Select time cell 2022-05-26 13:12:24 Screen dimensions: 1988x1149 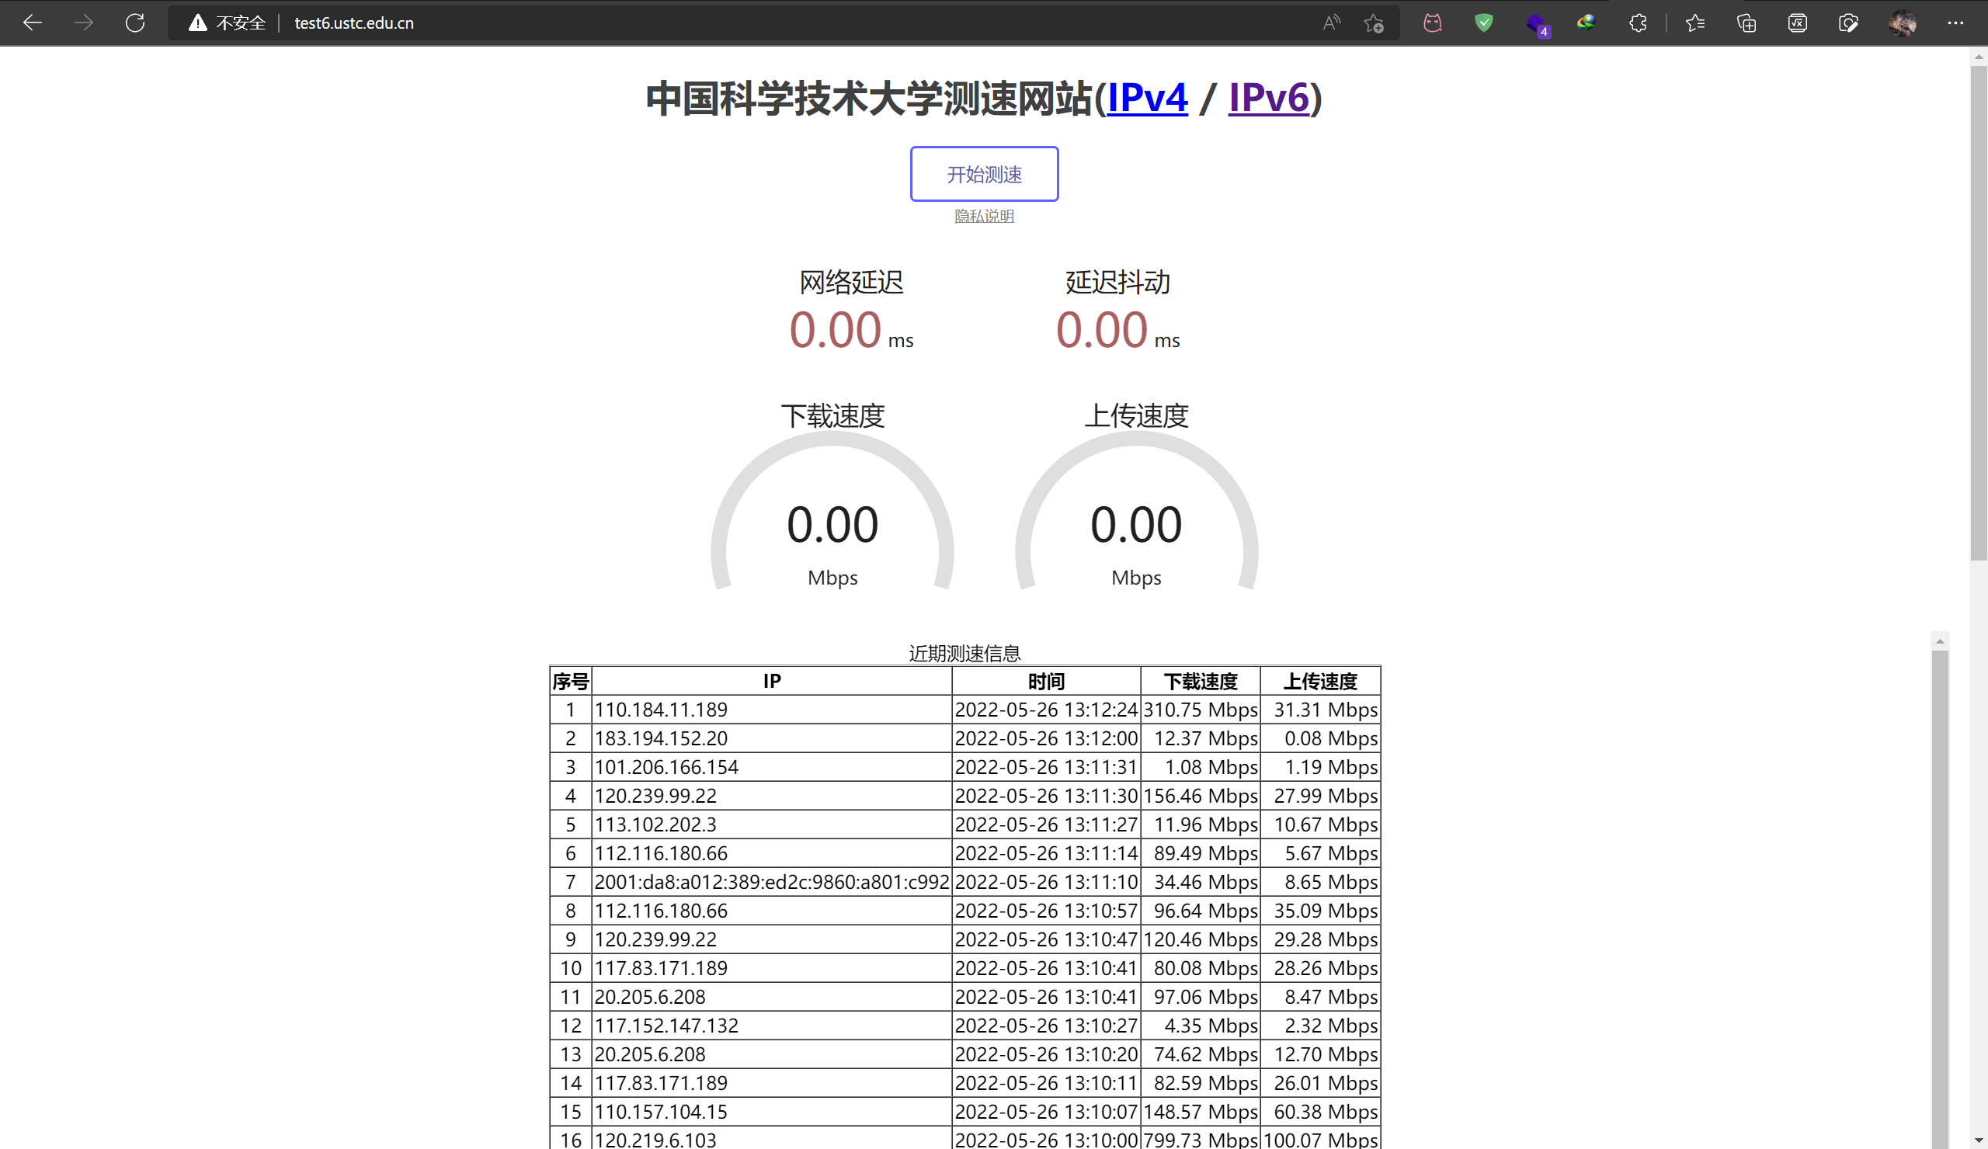[1046, 710]
